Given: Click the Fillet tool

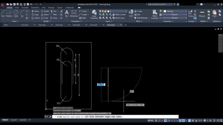Looking at the screenshot, I should pyautogui.click(x=53, y=15).
